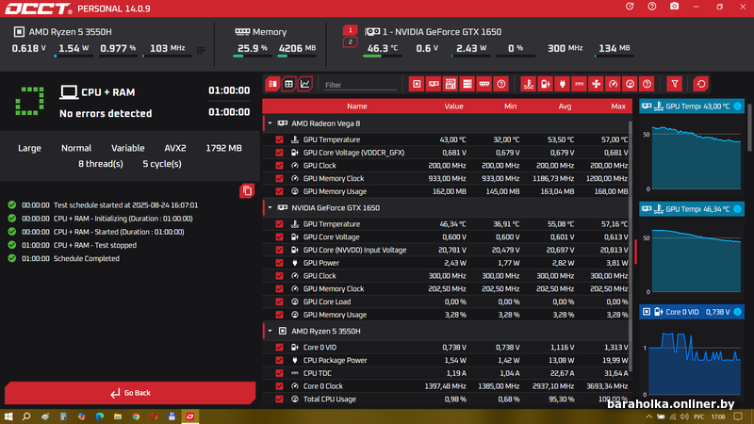
Task: Filter sensors by the storage drive icon
Action: tap(467, 84)
